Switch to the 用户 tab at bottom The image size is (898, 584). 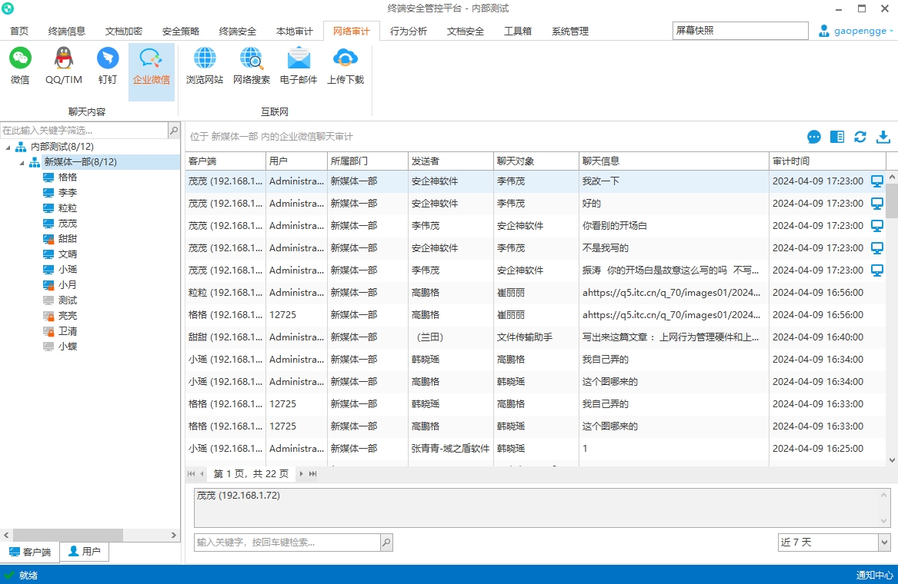(84, 551)
